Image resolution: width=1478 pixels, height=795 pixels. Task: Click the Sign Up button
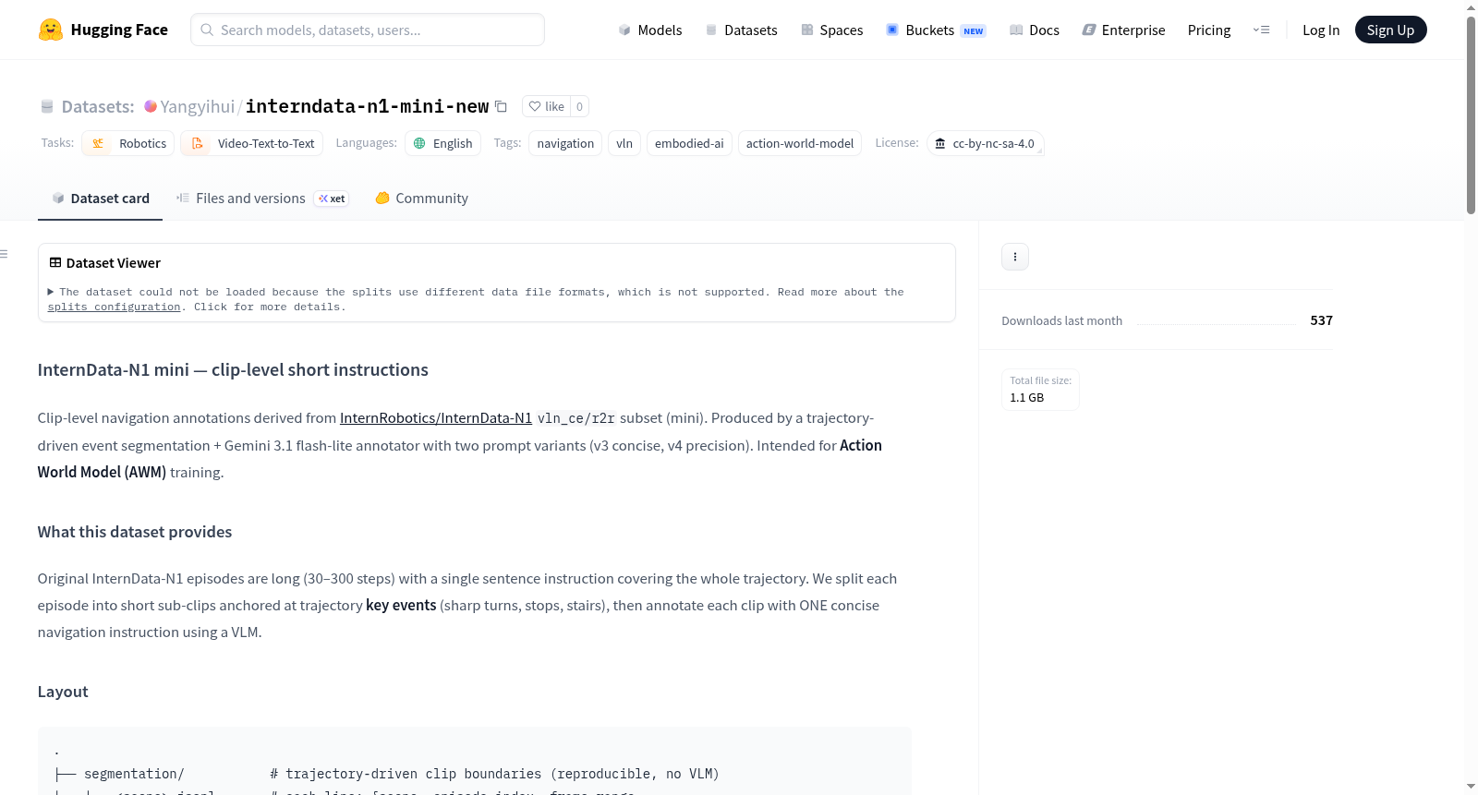pyautogui.click(x=1390, y=30)
